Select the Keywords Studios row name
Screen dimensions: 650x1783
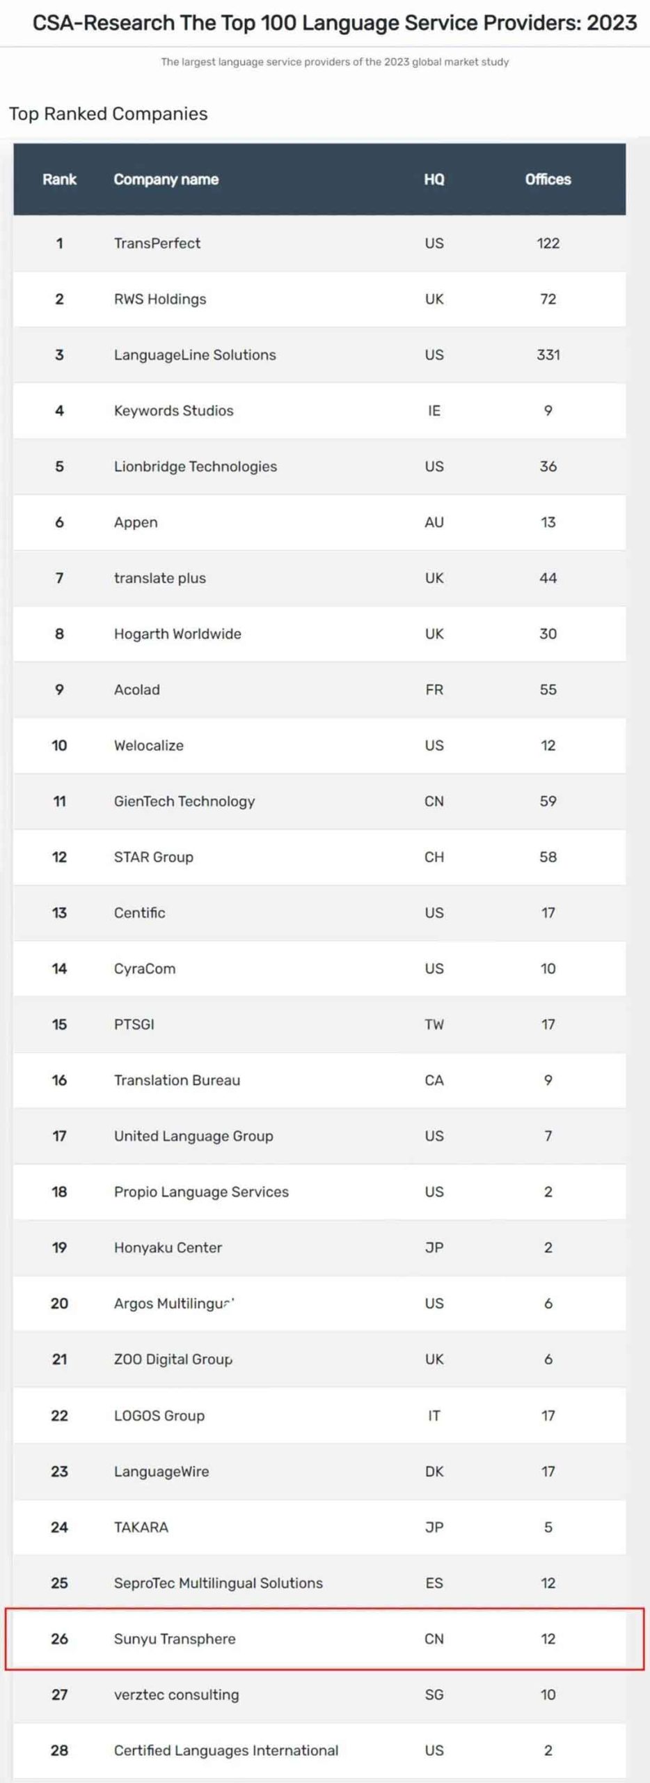point(173,410)
